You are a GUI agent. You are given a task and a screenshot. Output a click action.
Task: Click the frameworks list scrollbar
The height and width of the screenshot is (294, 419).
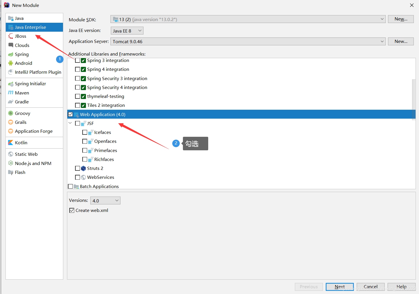pos(414,100)
